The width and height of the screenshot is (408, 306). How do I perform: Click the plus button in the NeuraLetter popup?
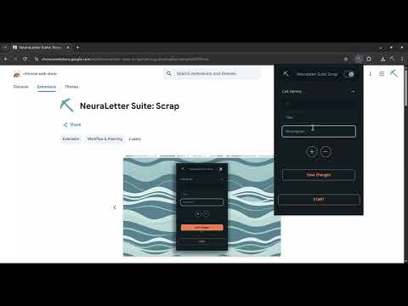312,151
